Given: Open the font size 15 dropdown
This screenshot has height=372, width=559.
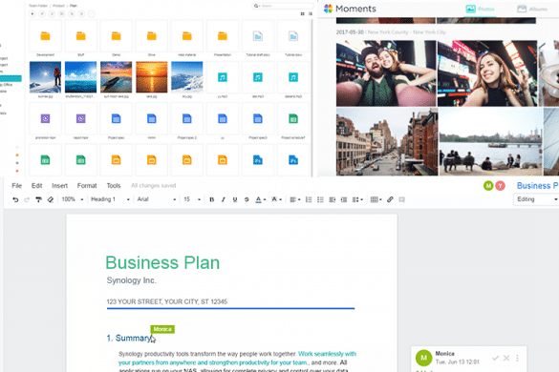Looking at the screenshot, I should [x=192, y=199].
